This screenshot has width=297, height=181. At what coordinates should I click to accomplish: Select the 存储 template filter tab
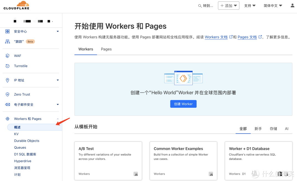coord(273,129)
